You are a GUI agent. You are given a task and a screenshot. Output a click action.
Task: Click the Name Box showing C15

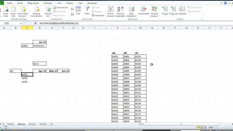10,23
